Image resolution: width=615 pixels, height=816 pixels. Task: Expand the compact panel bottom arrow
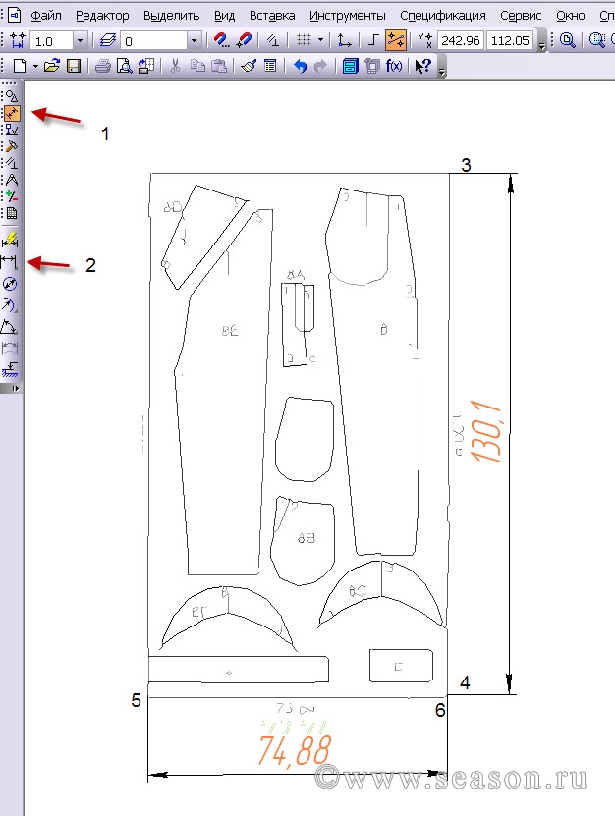tap(12, 388)
